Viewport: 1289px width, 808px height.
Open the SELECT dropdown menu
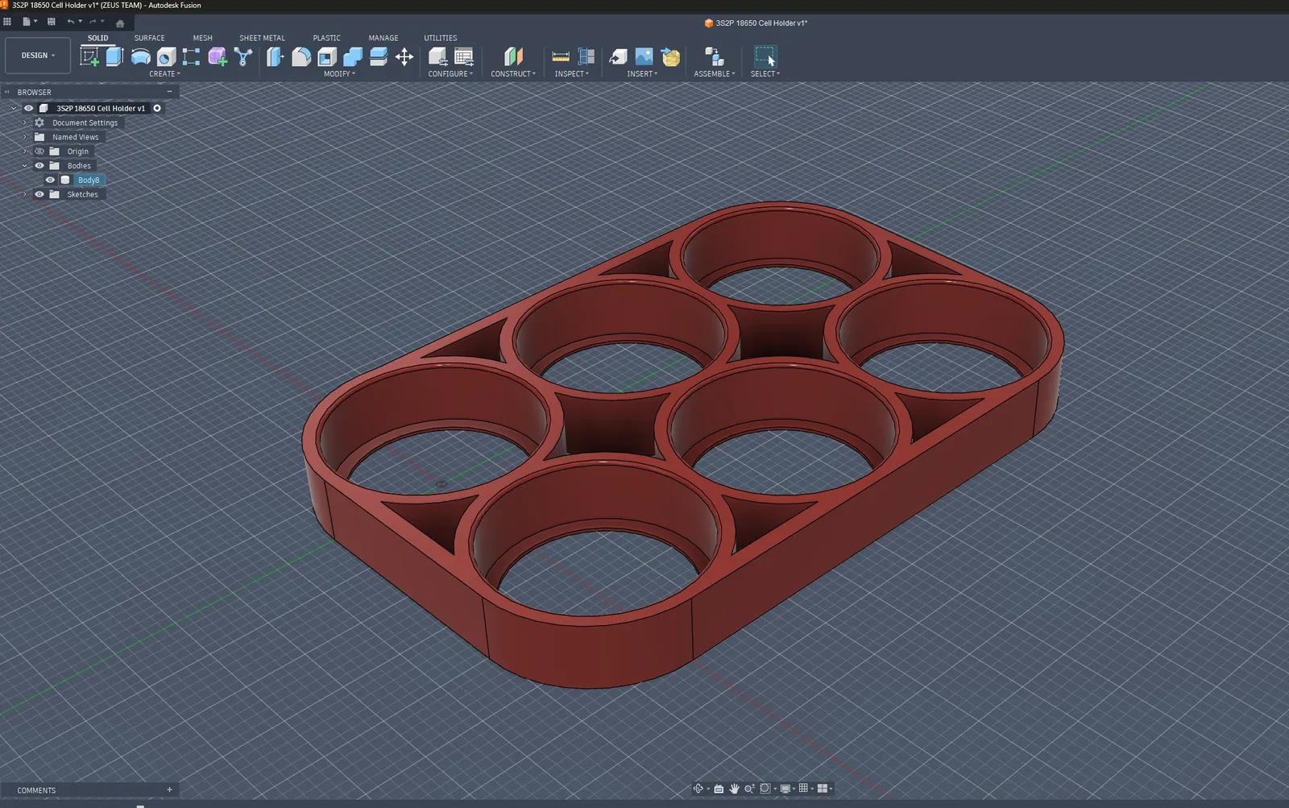tap(765, 74)
